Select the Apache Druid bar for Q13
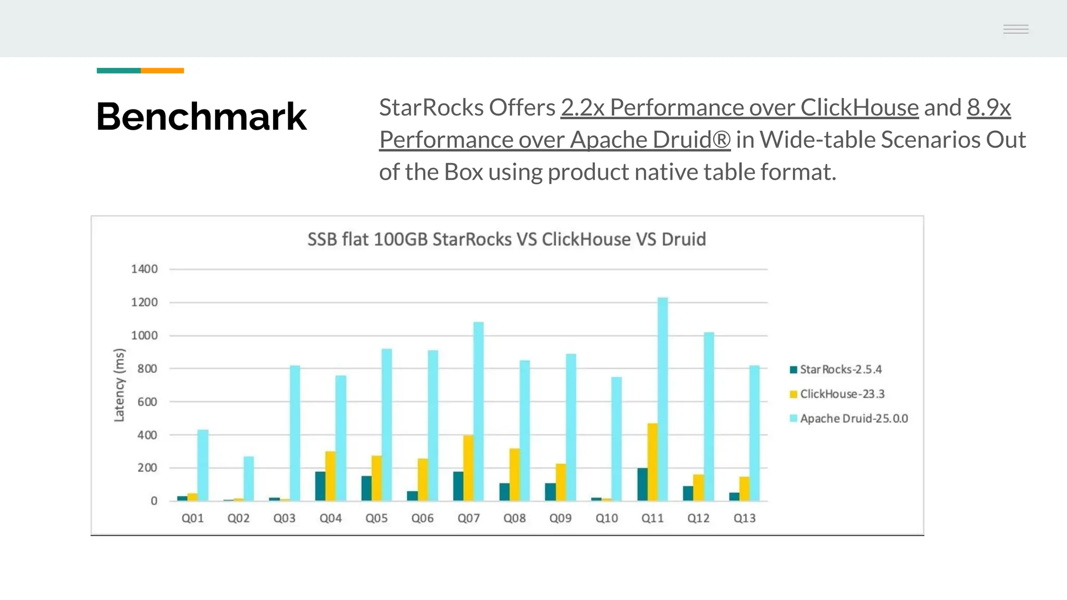The height and width of the screenshot is (600, 1067). [754, 433]
